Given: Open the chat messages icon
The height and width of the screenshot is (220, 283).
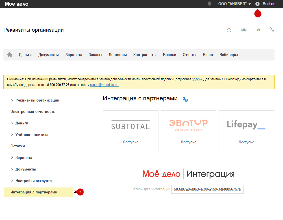Looking at the screenshot, I should click(x=244, y=29).
